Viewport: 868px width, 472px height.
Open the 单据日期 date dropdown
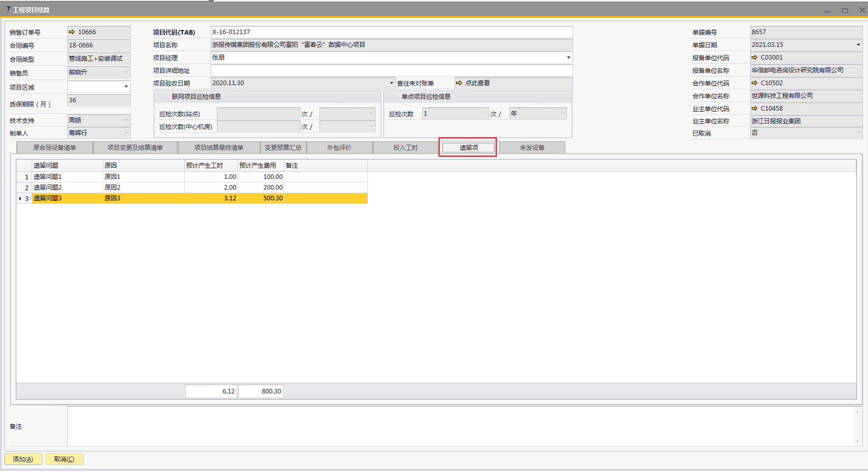pyautogui.click(x=858, y=45)
